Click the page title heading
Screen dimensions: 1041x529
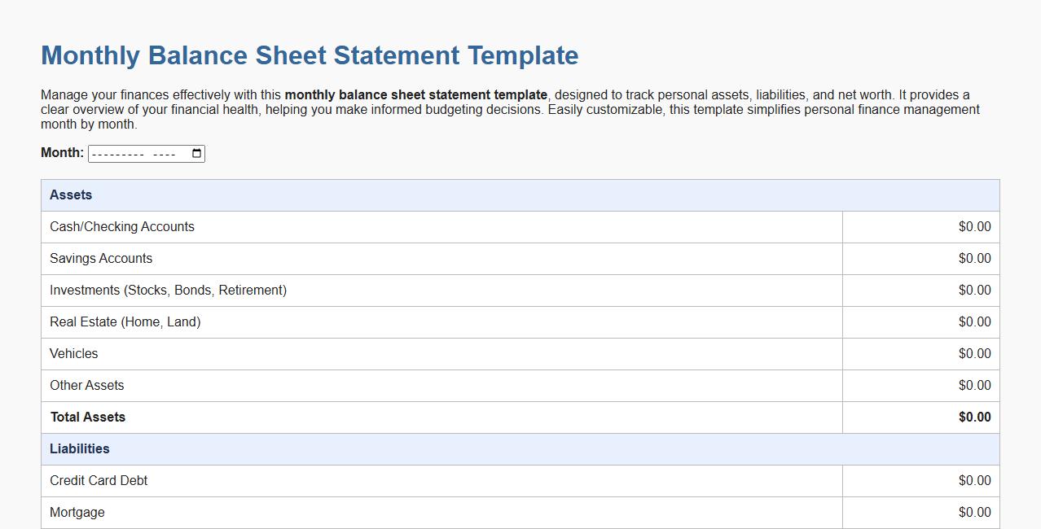tap(309, 55)
